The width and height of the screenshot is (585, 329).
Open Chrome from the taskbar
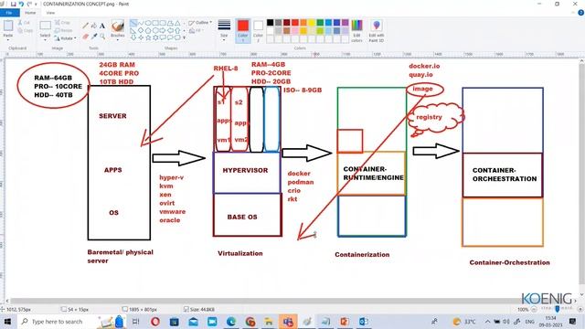pos(250,321)
